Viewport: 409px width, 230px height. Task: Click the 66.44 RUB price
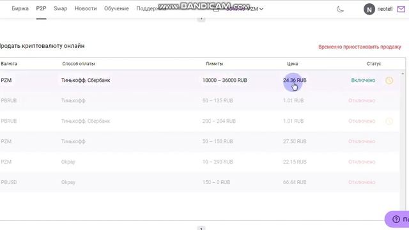click(295, 182)
